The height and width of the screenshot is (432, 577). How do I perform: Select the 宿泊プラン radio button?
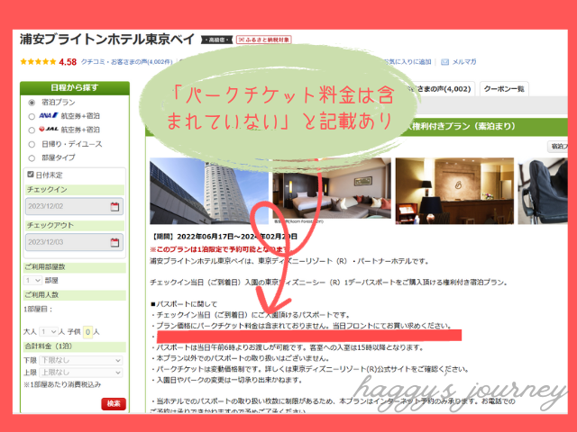click(x=32, y=103)
